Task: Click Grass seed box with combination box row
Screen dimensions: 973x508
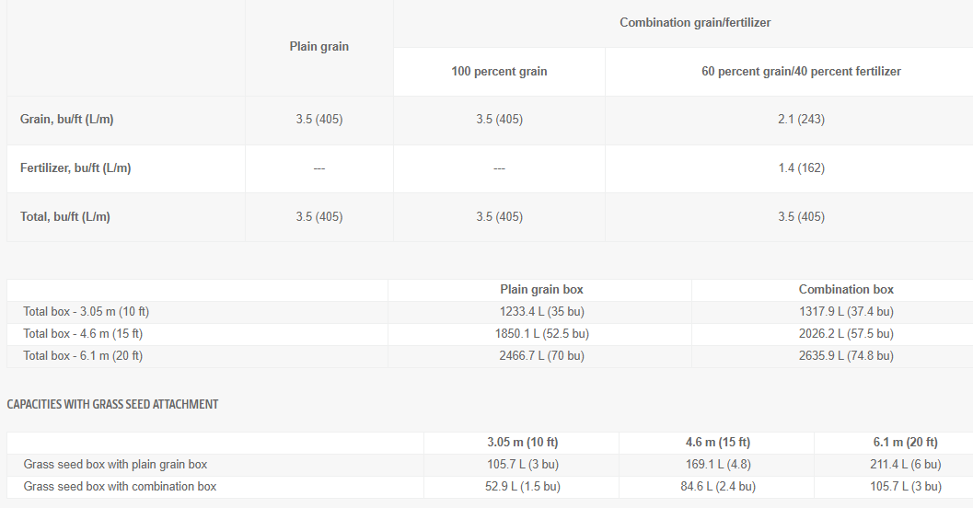Action: click(491, 487)
